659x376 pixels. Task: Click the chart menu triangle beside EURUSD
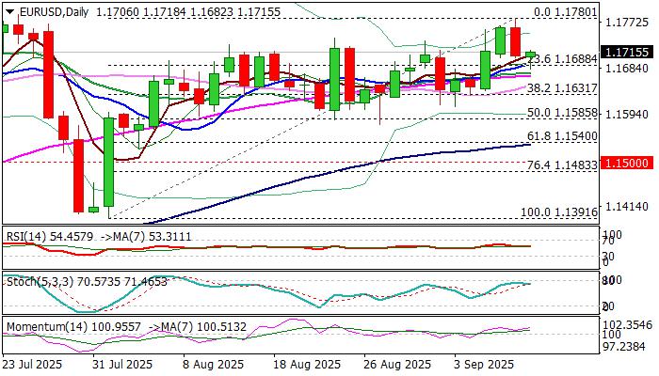pyautogui.click(x=11, y=11)
